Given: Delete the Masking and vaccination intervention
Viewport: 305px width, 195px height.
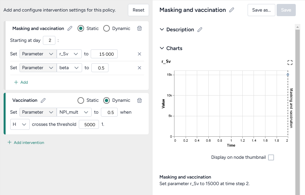Looking at the screenshot, I should (x=139, y=28).
